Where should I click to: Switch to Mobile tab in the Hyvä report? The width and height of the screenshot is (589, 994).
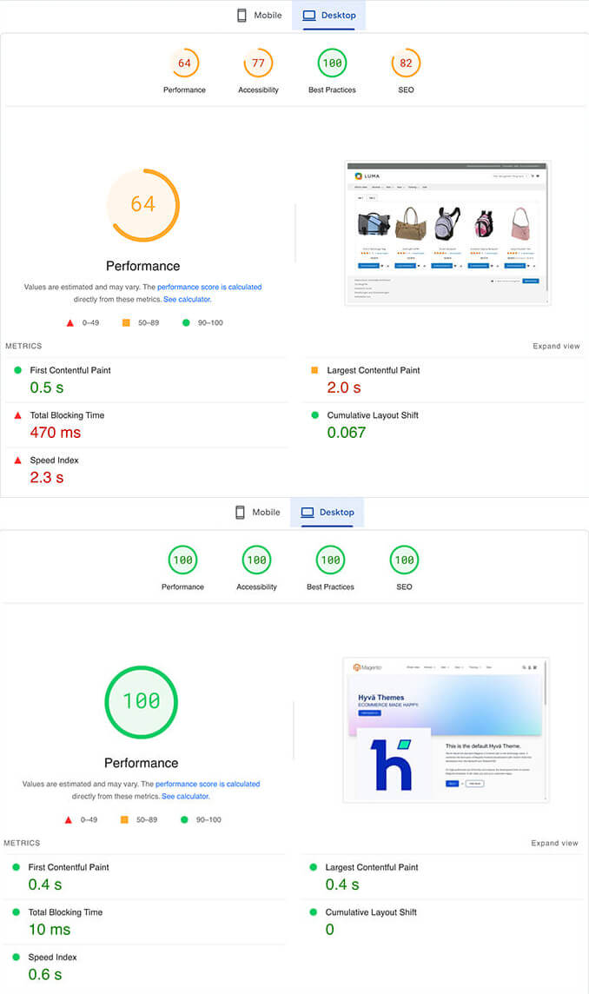(257, 513)
